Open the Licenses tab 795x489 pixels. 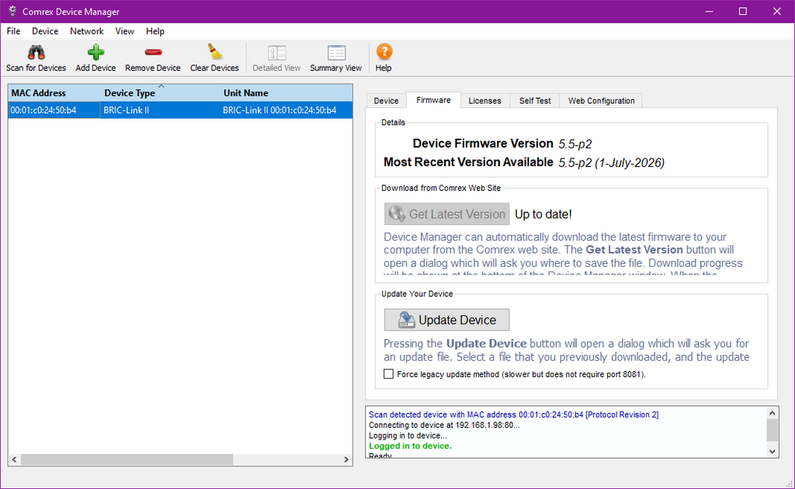point(484,101)
